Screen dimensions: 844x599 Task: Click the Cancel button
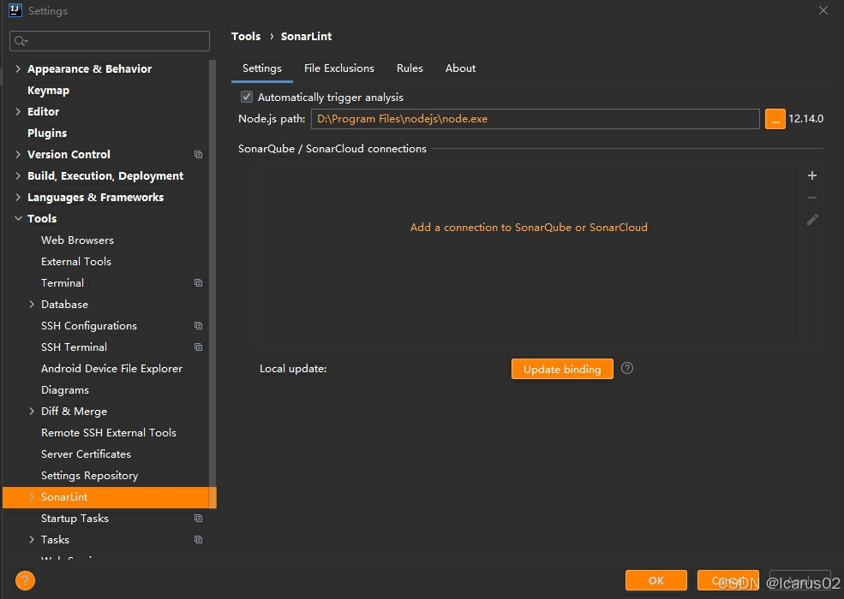coord(727,580)
